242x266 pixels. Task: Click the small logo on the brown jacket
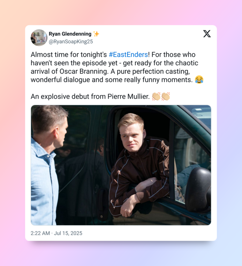pos(154,172)
